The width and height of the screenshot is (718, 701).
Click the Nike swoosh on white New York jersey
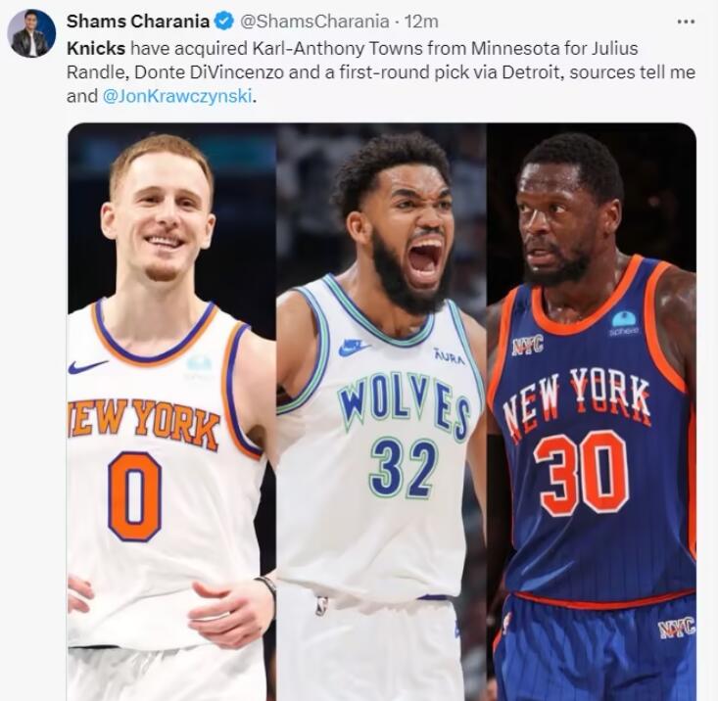click(x=87, y=366)
